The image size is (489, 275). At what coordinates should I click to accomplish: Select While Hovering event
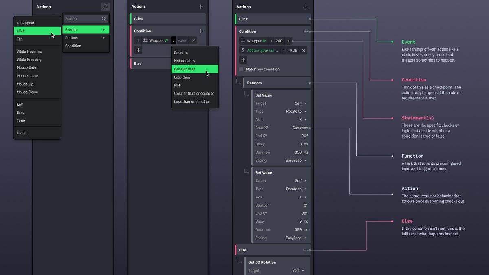(37, 51)
